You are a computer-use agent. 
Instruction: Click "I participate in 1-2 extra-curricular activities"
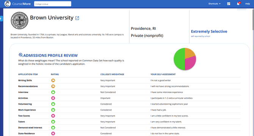pos(171,98)
